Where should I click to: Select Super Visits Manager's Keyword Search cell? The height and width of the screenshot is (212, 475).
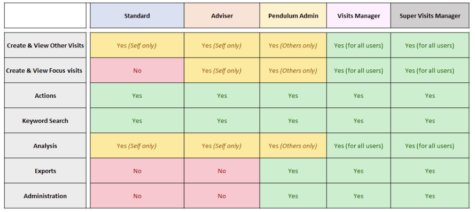pos(430,121)
